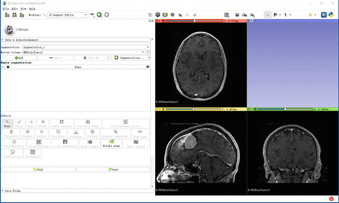Viewport: 339px width, 203px height.
Task: Select the Threshold effect
Action: 11,134
